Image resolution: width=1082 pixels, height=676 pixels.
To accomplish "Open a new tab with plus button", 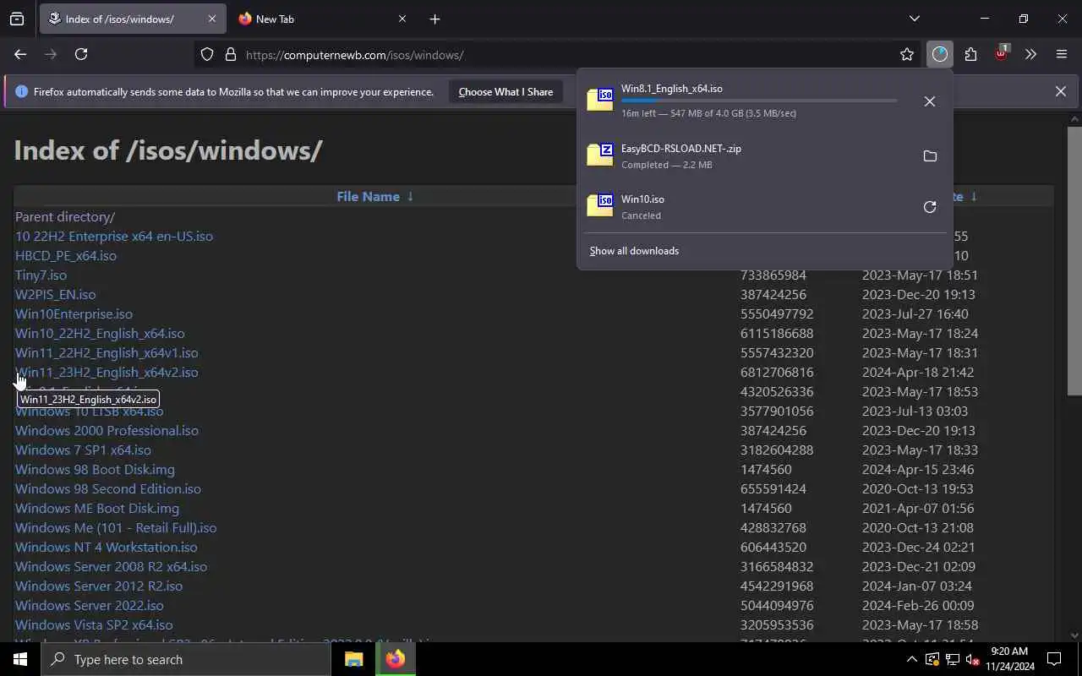I will tap(434, 19).
